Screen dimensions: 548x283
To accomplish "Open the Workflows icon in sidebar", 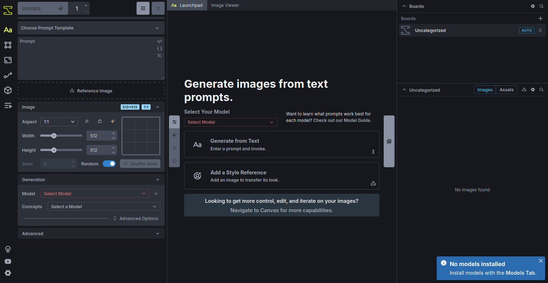I will pos(8,75).
